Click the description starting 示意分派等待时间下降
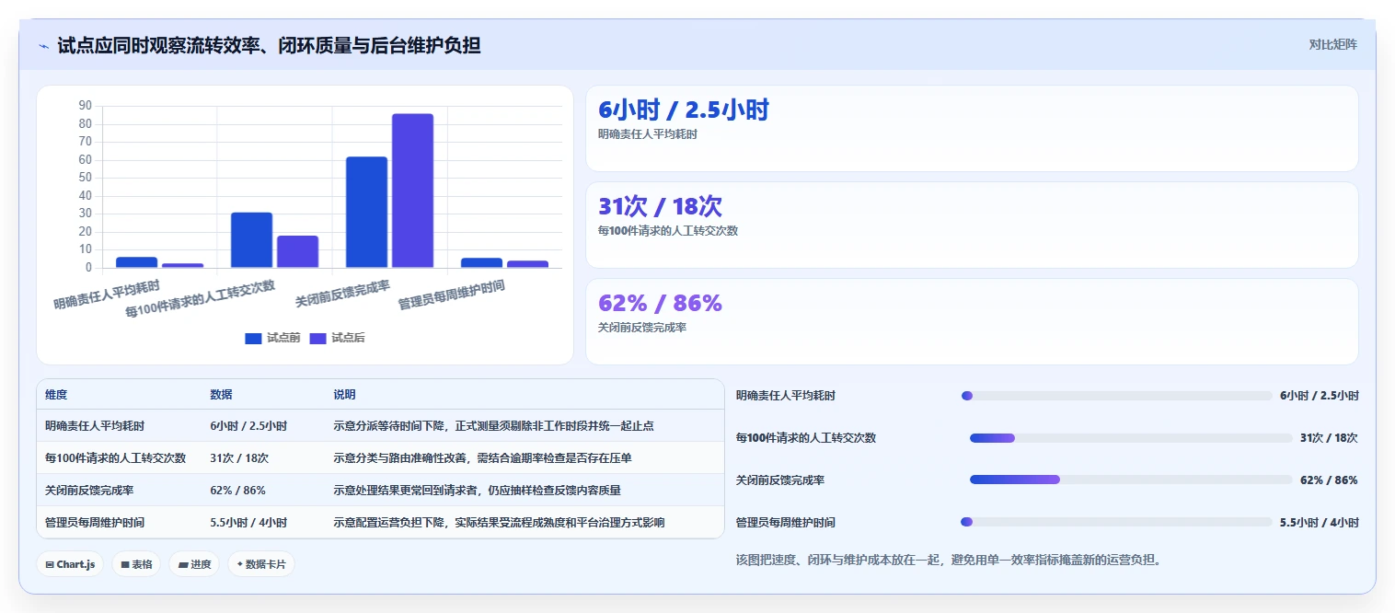The image size is (1395, 613). [493, 426]
